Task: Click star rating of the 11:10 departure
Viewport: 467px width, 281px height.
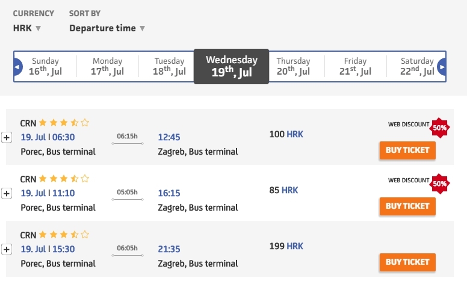Action: (64, 179)
